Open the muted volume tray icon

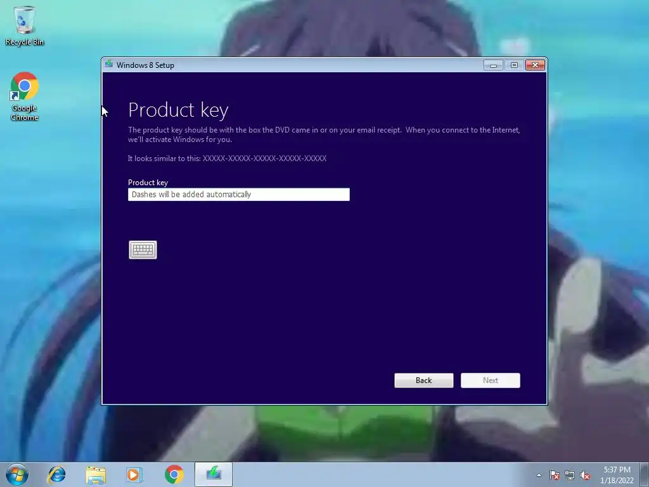(x=585, y=475)
